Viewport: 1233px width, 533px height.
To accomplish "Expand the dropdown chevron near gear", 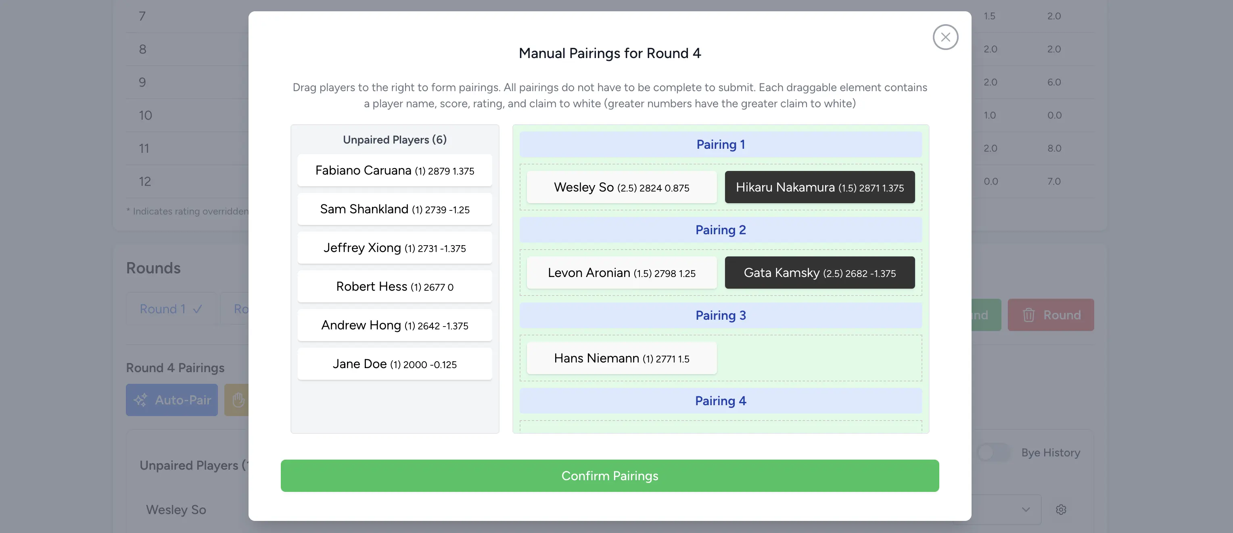I will click(1025, 510).
